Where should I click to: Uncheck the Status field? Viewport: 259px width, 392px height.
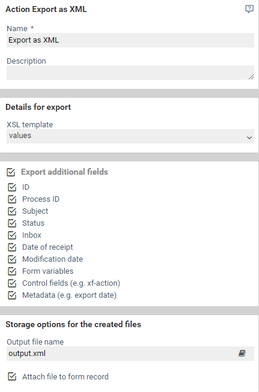(x=12, y=223)
